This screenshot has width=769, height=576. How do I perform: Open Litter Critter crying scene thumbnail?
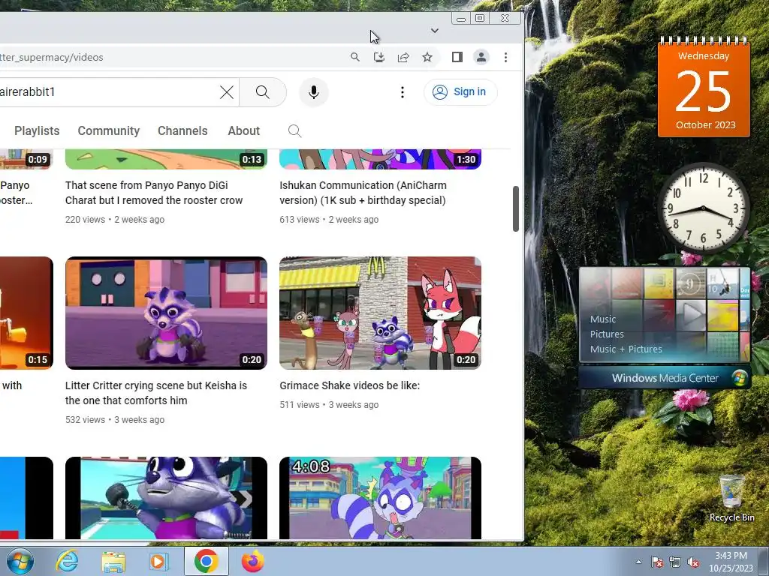point(166,313)
